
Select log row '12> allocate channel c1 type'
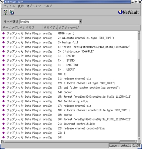pyautogui.click(x=70, y=83)
